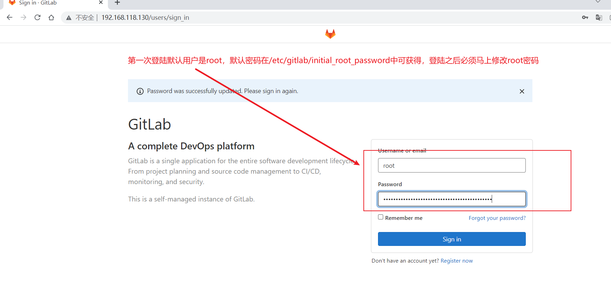Enable the Remember me checkbox
The image size is (611, 306).
381,217
